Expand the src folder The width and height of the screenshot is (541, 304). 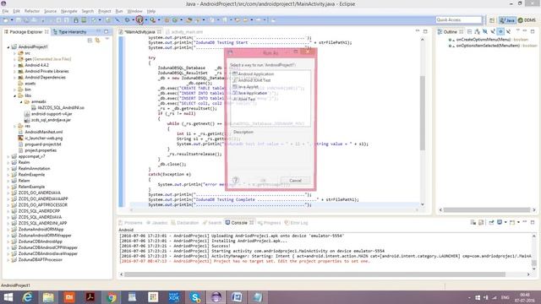pos(14,53)
